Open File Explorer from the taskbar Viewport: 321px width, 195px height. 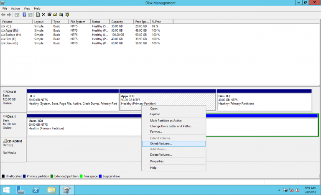click(51, 190)
